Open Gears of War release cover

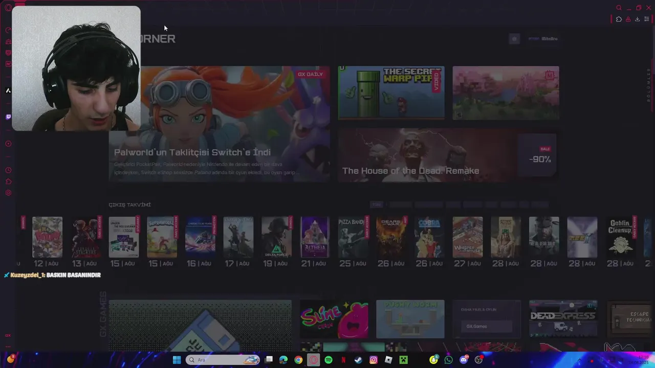click(x=391, y=237)
